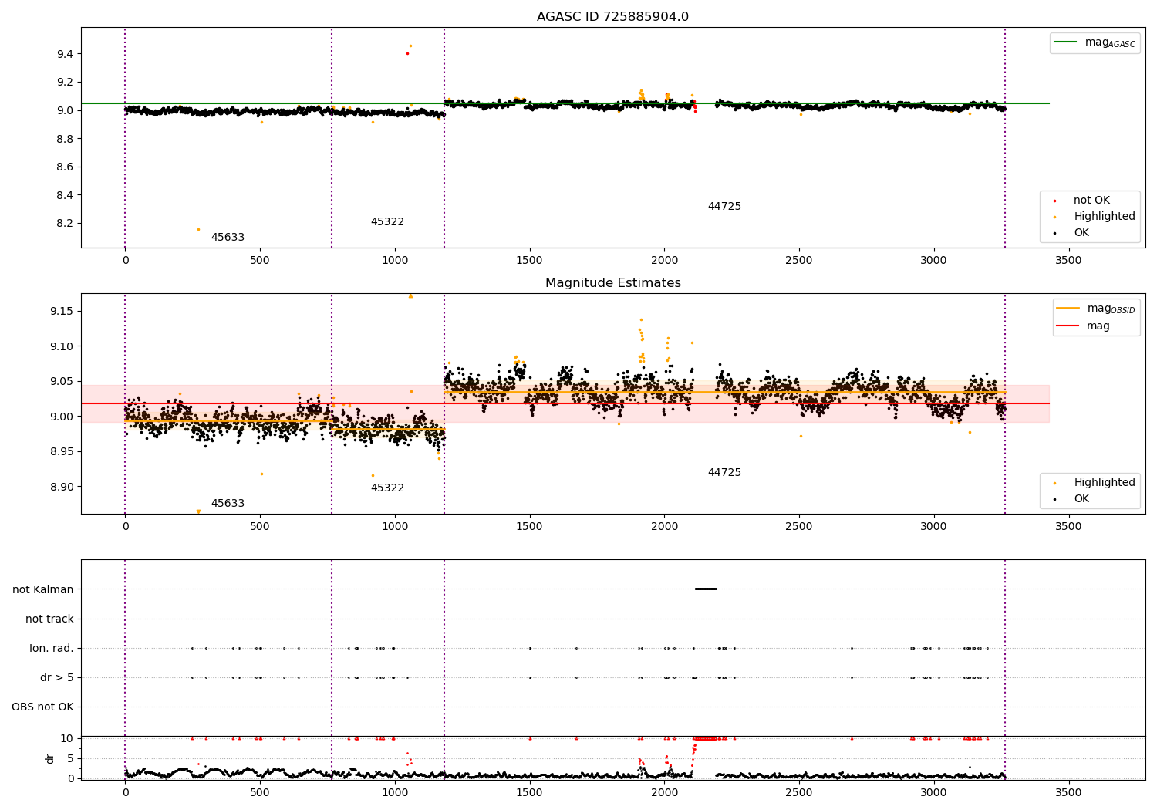
Task: Click the 'not track' row label
Action: (x=49, y=619)
